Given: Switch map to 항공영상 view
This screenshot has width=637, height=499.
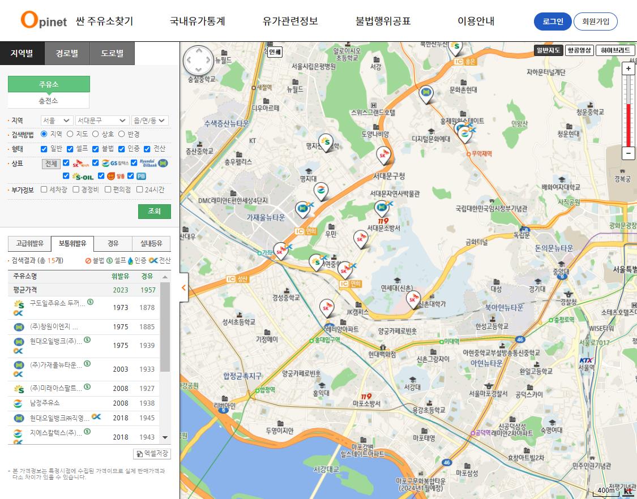Looking at the screenshot, I should [x=579, y=50].
